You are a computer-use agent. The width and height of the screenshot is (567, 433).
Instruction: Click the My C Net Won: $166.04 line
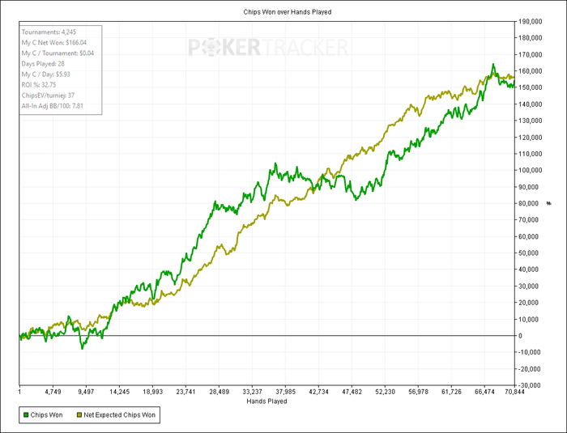click(x=54, y=43)
